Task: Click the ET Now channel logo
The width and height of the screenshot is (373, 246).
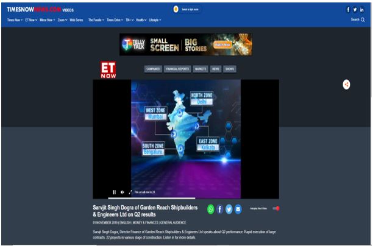Action: pos(108,69)
